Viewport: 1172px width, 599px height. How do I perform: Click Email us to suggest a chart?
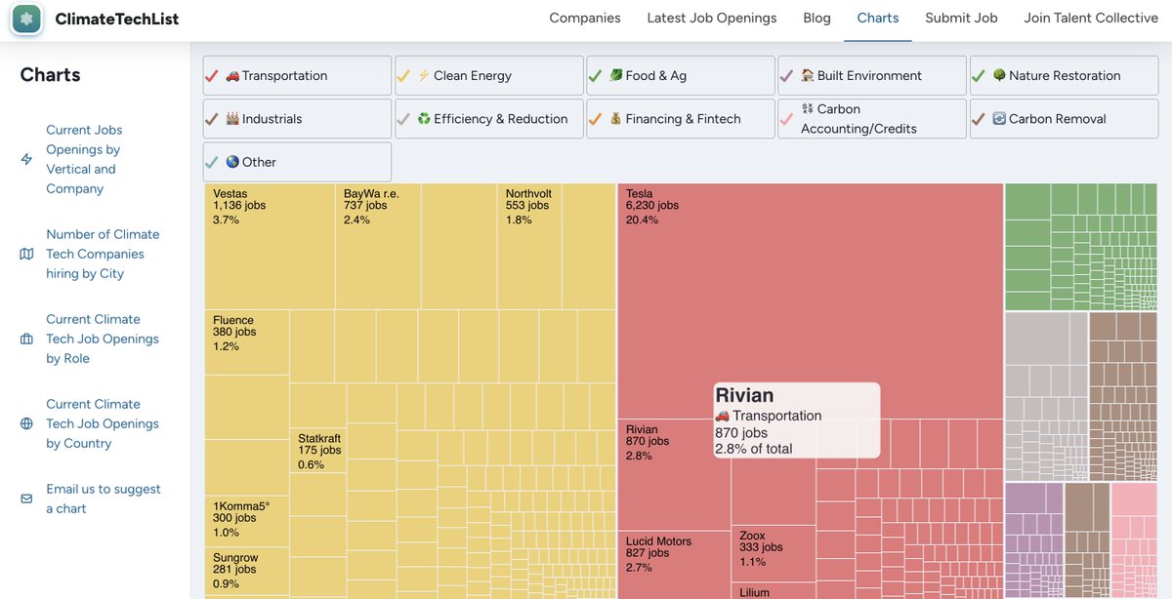pyautogui.click(x=104, y=499)
